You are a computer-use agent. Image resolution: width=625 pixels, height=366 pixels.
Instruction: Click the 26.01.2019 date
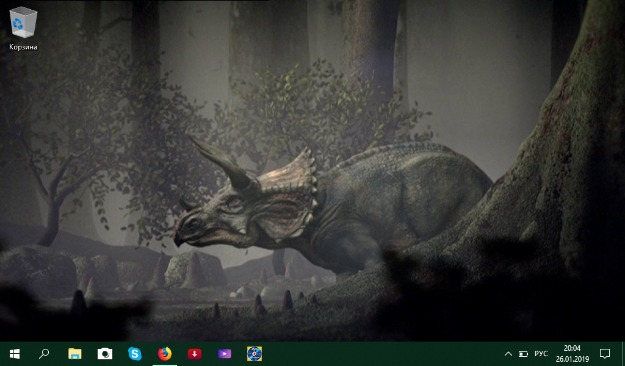(572, 359)
